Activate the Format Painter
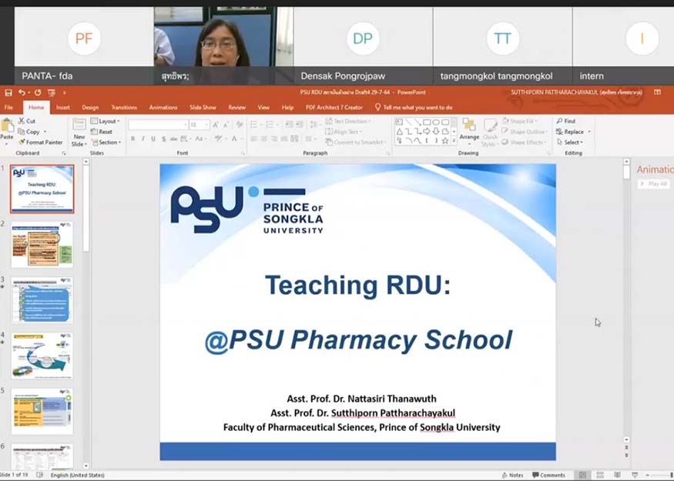Image resolution: width=674 pixels, height=481 pixels. click(40, 142)
